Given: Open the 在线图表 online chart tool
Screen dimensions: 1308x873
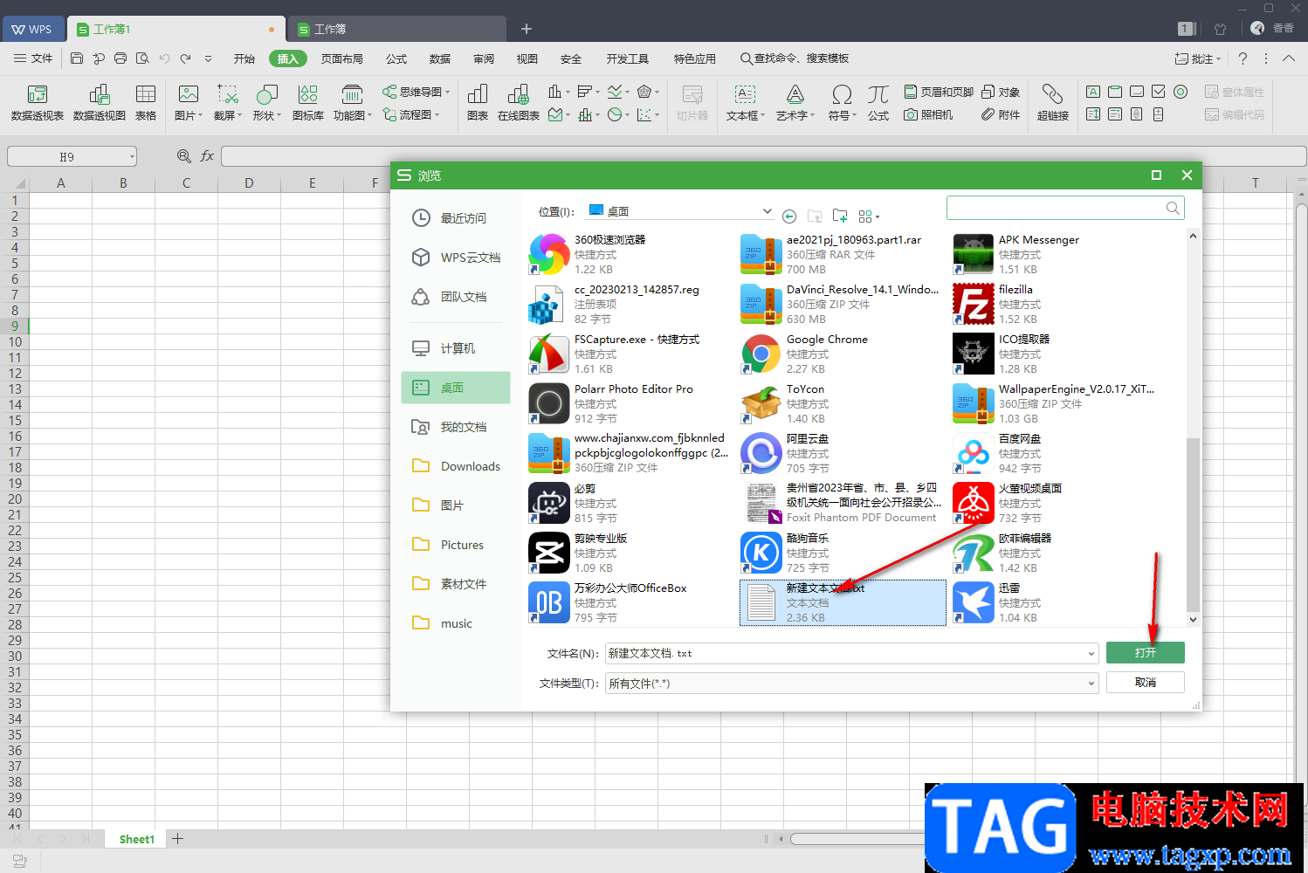Looking at the screenshot, I should [x=519, y=102].
